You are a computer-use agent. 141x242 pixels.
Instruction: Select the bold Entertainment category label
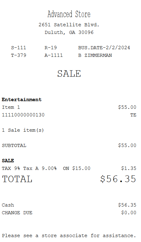pos(22,100)
